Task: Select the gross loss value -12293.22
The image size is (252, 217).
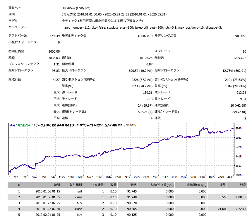Action: pyautogui.click(x=239, y=58)
